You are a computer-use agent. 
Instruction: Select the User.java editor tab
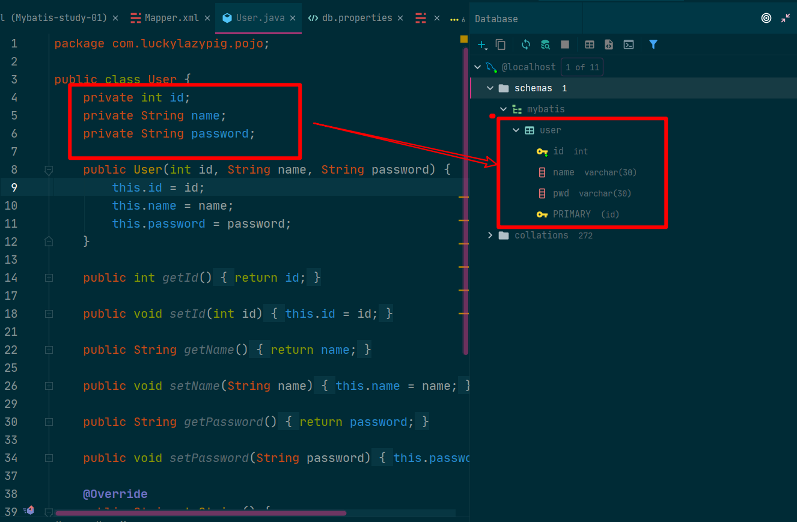click(x=260, y=18)
